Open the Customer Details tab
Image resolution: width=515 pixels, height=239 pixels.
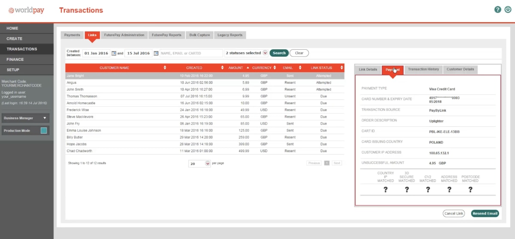pos(460,69)
